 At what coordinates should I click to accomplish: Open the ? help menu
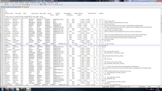click(x=59, y=3)
